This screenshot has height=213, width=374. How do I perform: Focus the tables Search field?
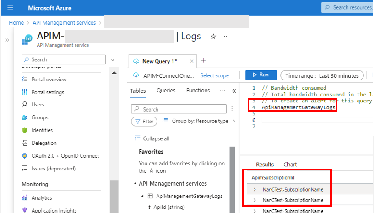pyautogui.click(x=179, y=109)
